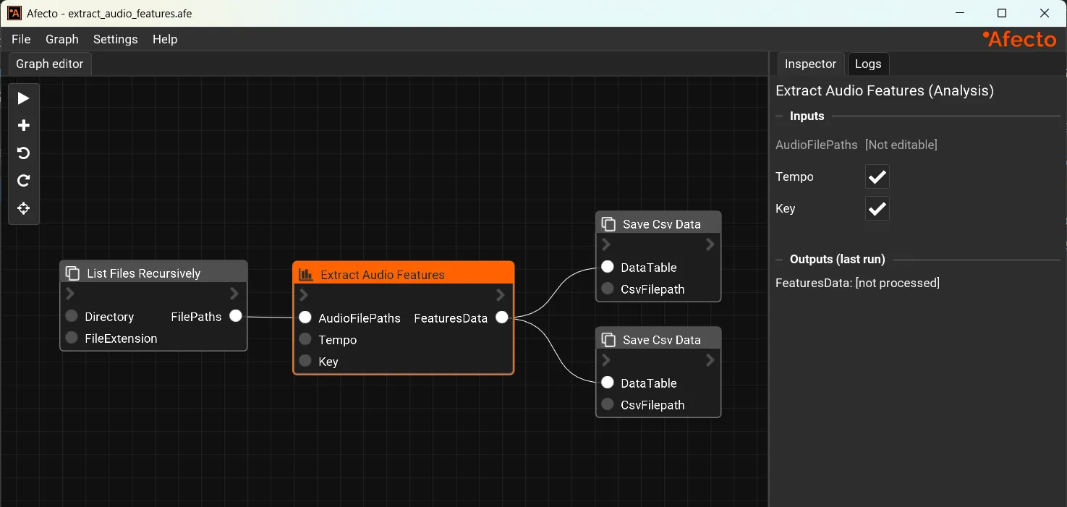Click the AudioFilePaths input port
Image resolution: width=1067 pixels, height=507 pixels.
(x=305, y=318)
